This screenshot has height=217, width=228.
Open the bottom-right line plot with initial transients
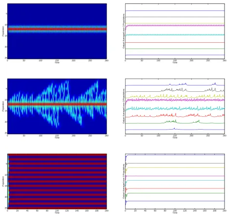coord(175,181)
